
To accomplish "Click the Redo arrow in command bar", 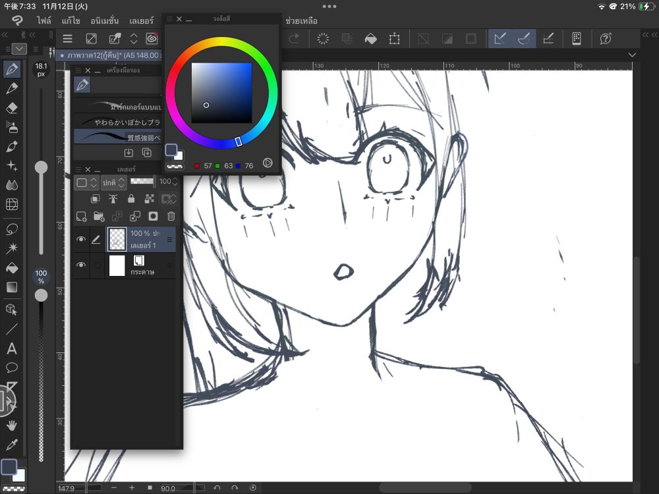I will (x=294, y=39).
